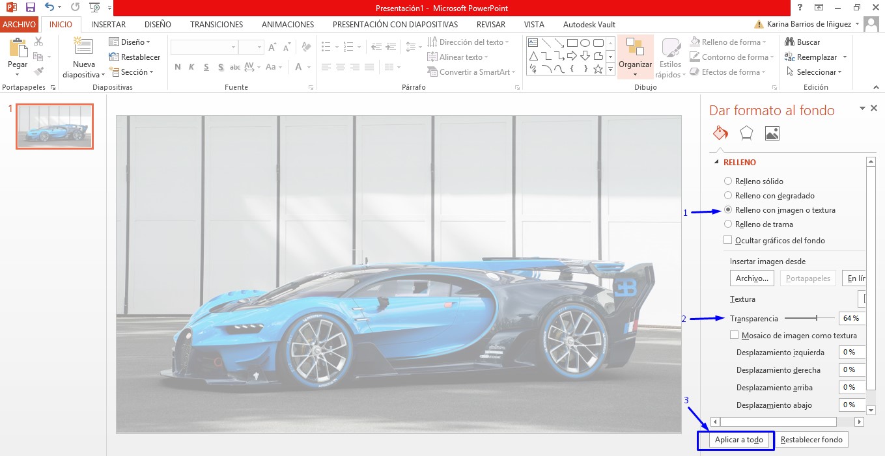Image resolution: width=885 pixels, height=456 pixels.
Task: Open the Relleno paint bucket tab in pane
Action: [720, 133]
